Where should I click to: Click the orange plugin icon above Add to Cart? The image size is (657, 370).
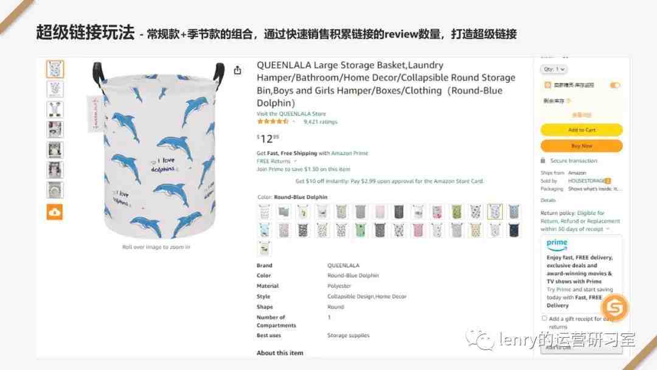[x=547, y=85]
